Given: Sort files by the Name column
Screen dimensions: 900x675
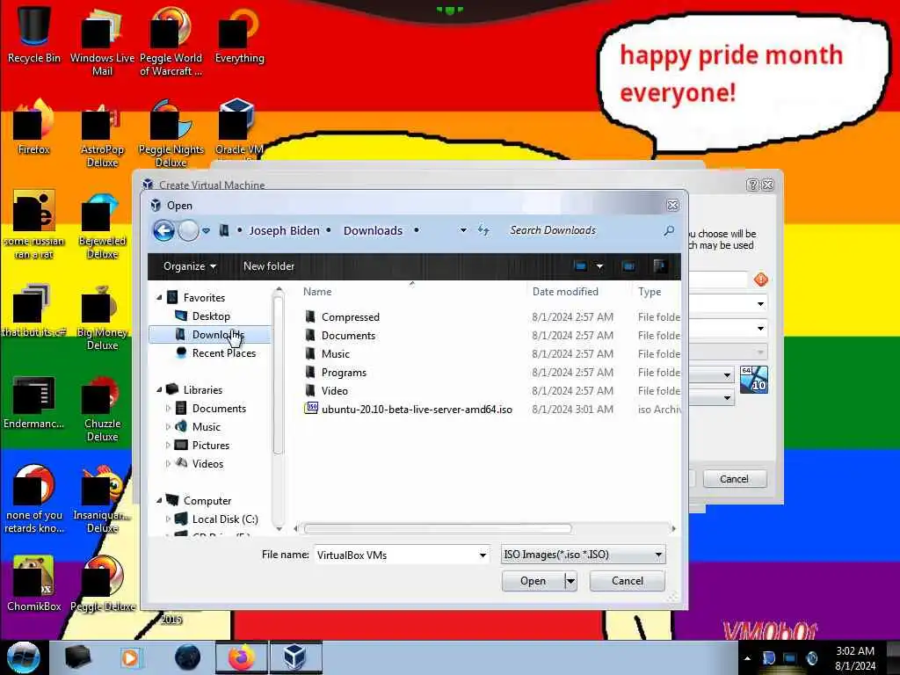Looking at the screenshot, I should click(x=317, y=292).
